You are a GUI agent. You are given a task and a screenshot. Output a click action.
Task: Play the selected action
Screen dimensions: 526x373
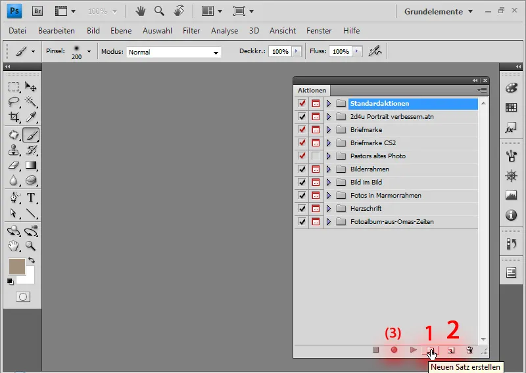tap(414, 350)
